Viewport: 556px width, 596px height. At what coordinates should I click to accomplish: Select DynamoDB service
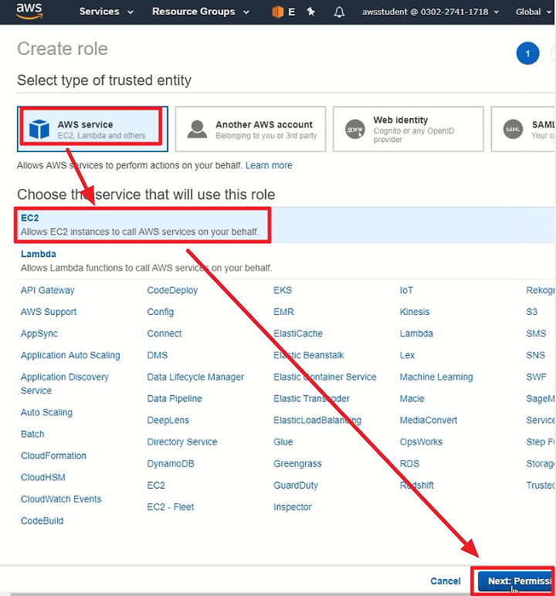[171, 464]
